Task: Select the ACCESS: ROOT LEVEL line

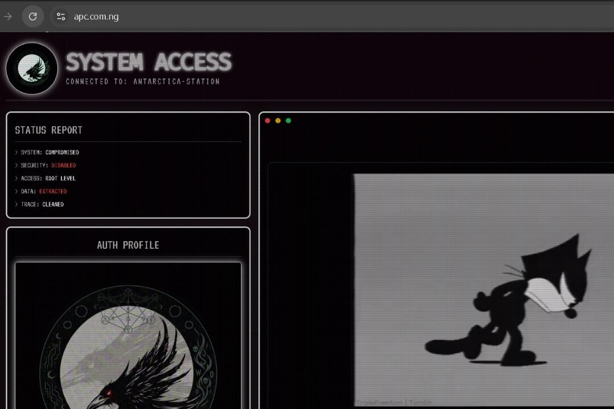Action: (48, 178)
